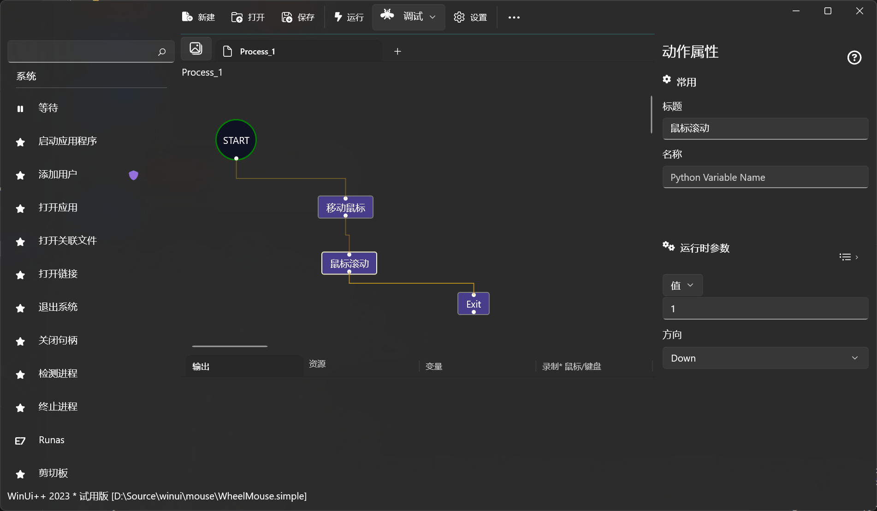Click the Python Variable Name field
This screenshot has height=511, width=877.
pos(765,177)
